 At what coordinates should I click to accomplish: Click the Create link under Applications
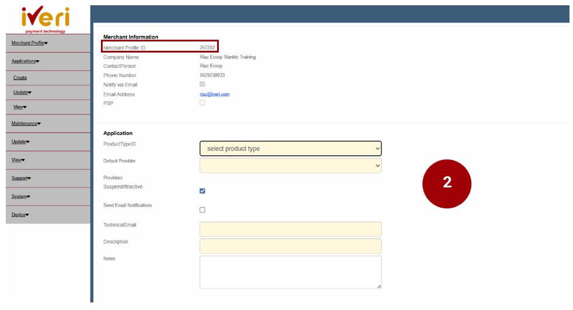point(20,78)
